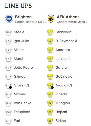Select Gaćinović in the AEK lineup
Viewport: 91px width, 126px height.
64,76
